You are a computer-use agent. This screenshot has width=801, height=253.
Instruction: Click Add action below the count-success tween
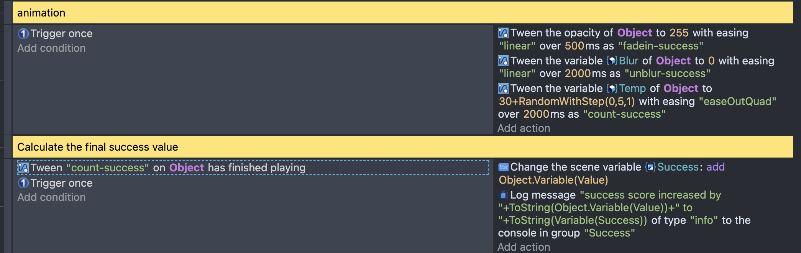[524, 128]
